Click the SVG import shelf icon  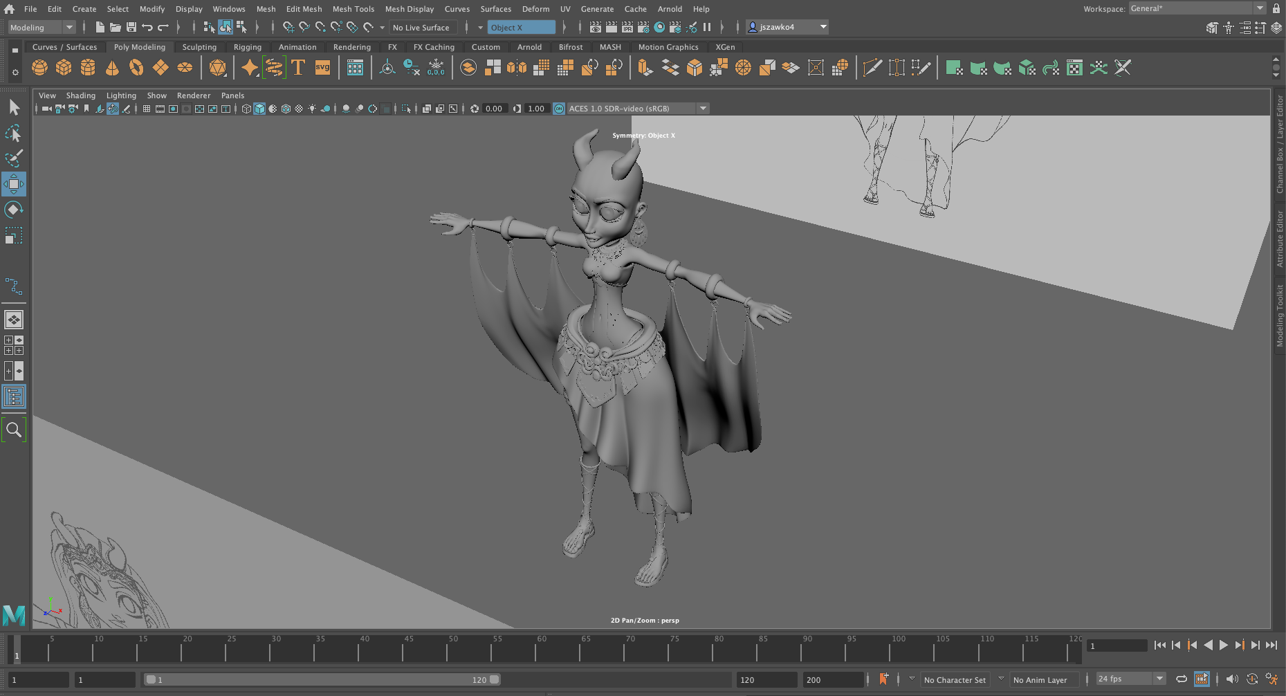[322, 68]
